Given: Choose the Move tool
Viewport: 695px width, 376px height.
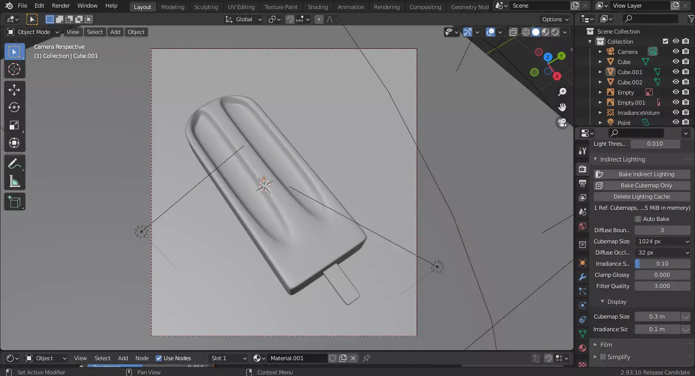Looking at the screenshot, I should point(15,90).
